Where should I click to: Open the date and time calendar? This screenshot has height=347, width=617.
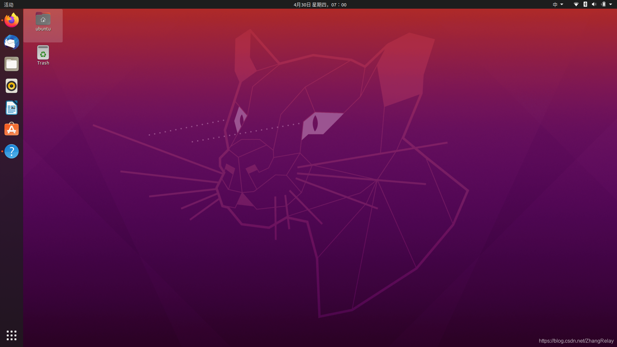[320, 4]
